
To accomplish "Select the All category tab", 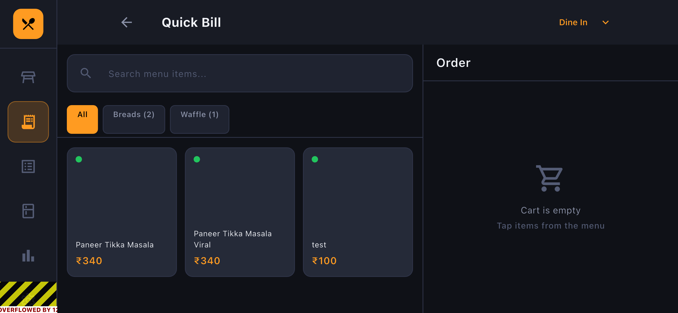I will point(82,119).
